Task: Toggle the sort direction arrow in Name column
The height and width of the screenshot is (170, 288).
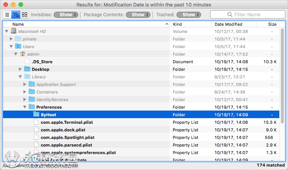Action: point(167,24)
